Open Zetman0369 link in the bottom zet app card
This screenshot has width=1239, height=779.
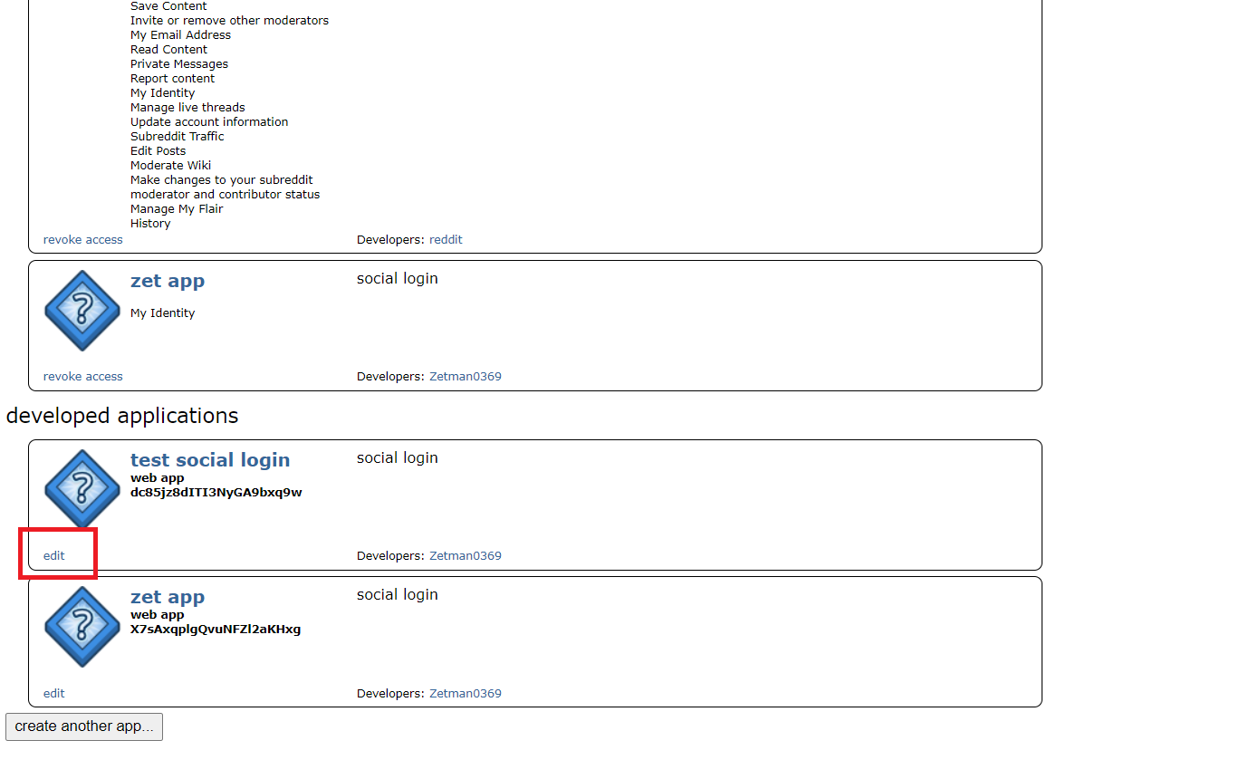(x=465, y=694)
